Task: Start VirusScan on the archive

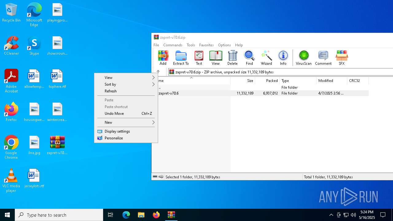Action: [304, 58]
